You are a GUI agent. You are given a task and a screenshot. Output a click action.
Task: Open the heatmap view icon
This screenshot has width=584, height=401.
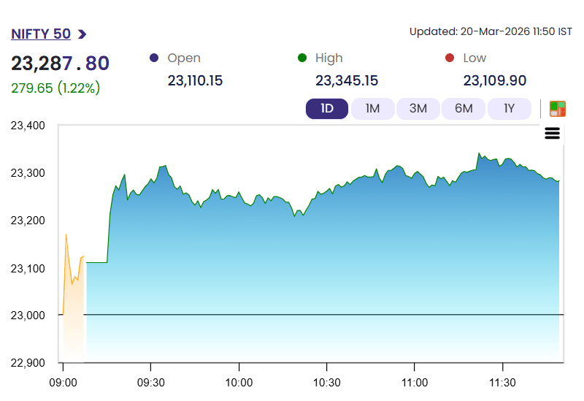pos(558,109)
